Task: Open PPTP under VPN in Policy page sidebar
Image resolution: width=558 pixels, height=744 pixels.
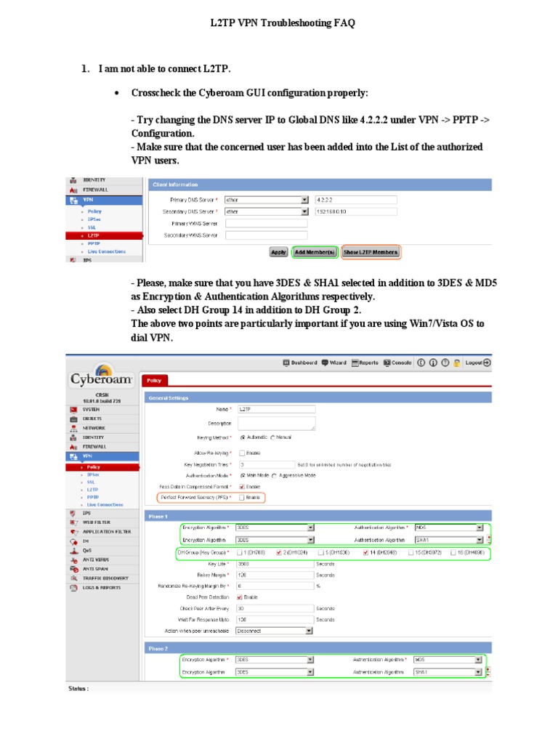Action: pyautogui.click(x=93, y=497)
